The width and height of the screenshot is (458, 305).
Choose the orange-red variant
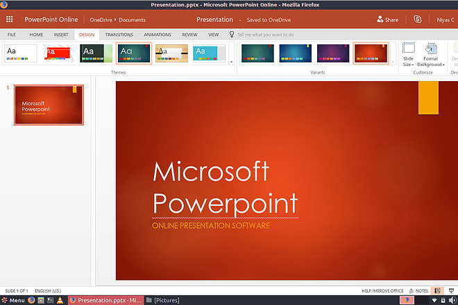coord(371,53)
